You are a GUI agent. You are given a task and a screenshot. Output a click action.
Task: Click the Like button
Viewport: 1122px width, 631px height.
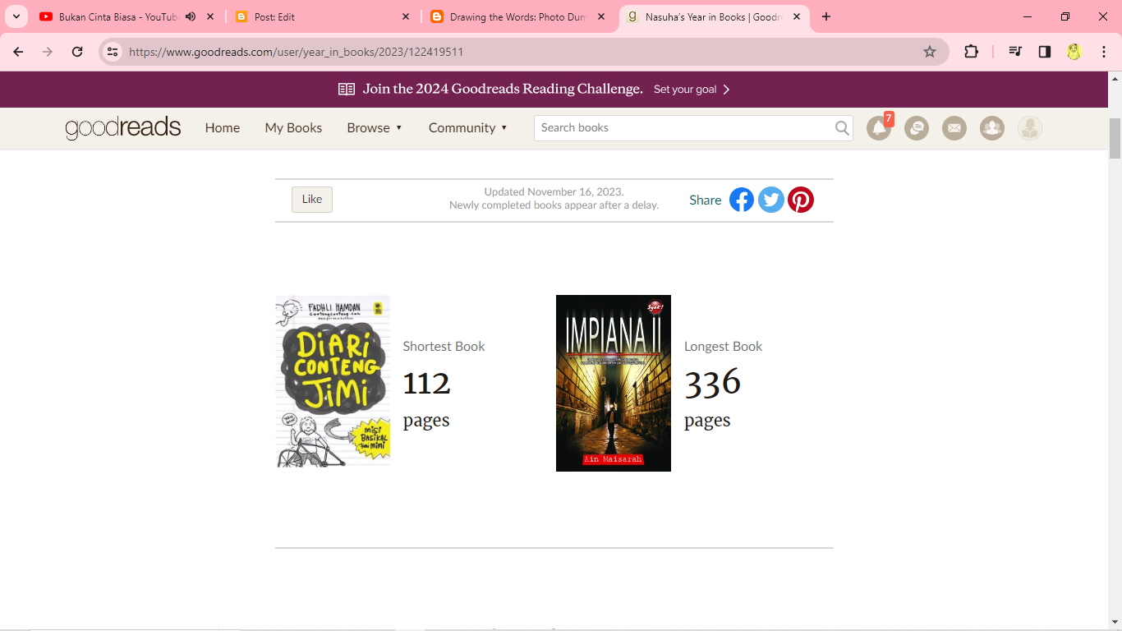[x=312, y=200]
